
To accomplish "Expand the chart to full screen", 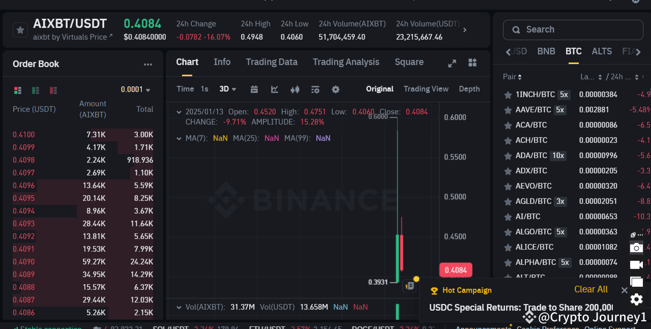I will pyautogui.click(x=452, y=63).
